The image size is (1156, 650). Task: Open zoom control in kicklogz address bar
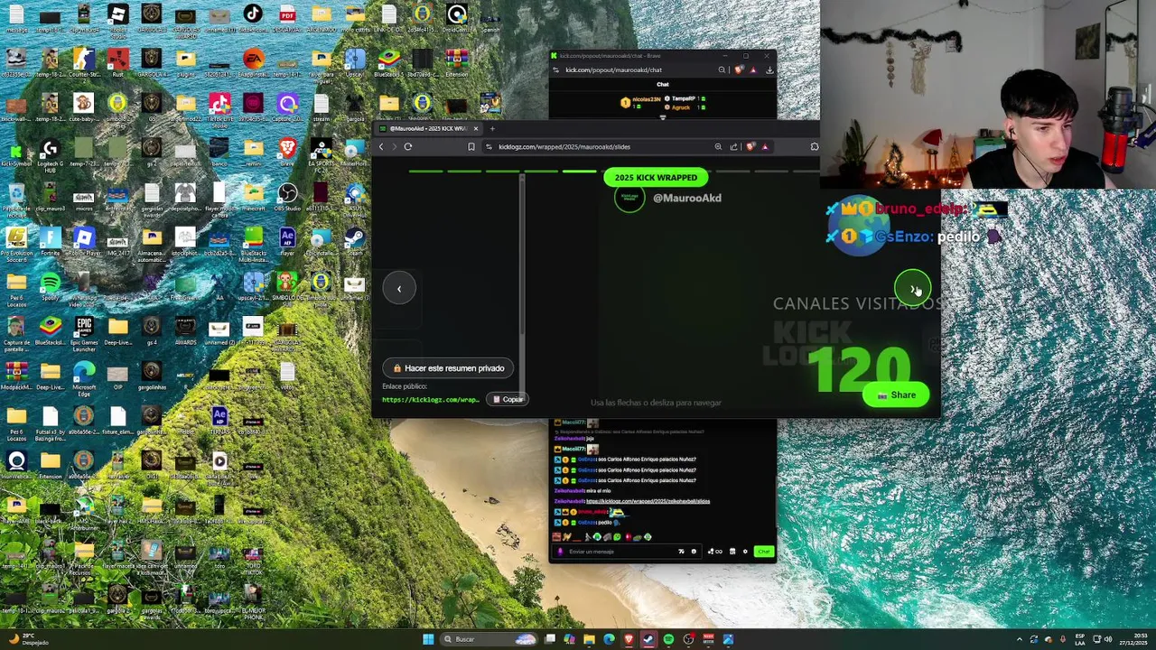[718, 146]
